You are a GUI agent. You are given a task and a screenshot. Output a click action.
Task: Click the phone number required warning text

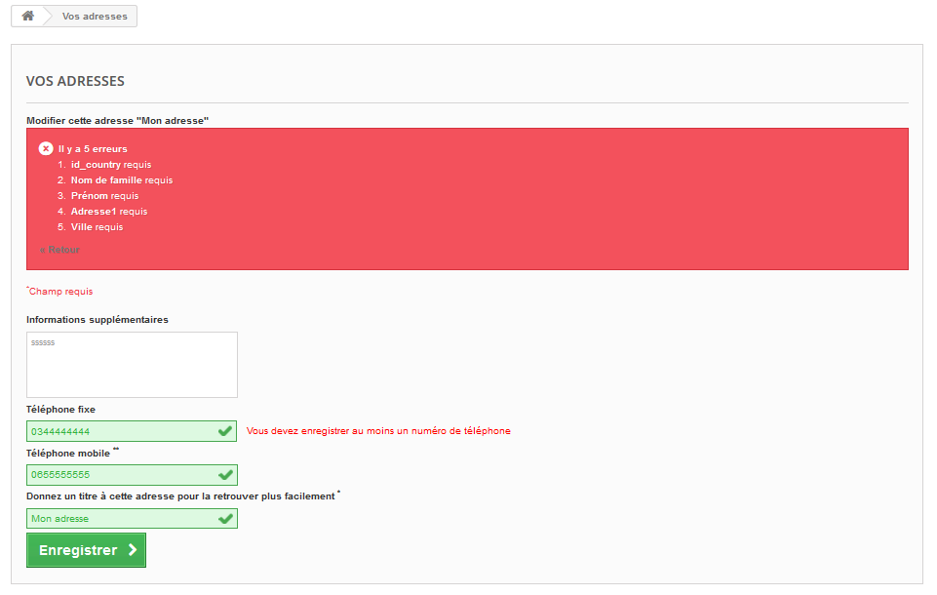(378, 431)
